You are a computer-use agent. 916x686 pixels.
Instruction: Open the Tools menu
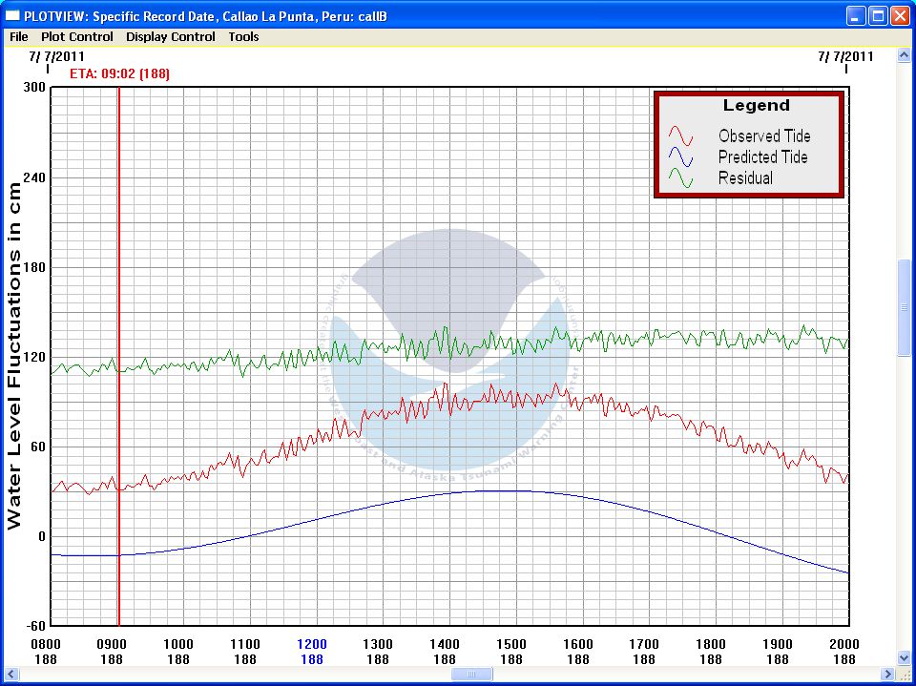(243, 37)
